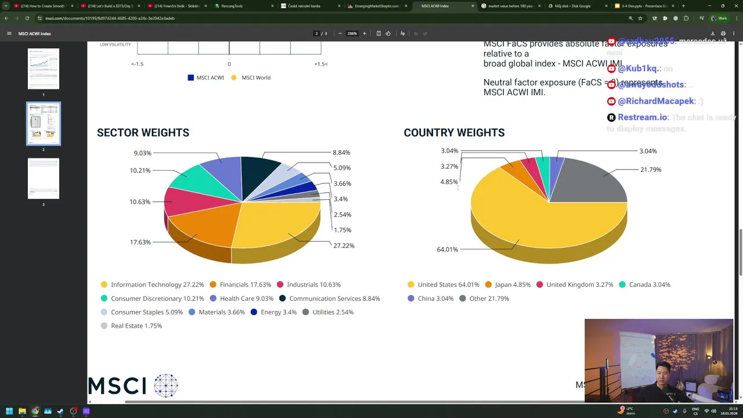Screen dimensions: 743x418
Task: Open a new browser tab
Action: point(683,6)
